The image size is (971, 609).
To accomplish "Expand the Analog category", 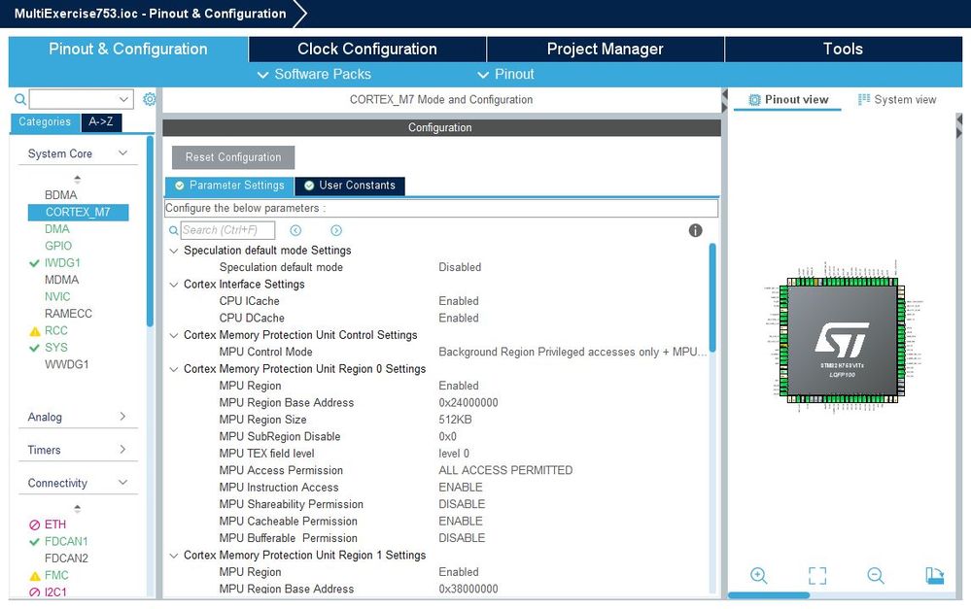I will point(78,417).
